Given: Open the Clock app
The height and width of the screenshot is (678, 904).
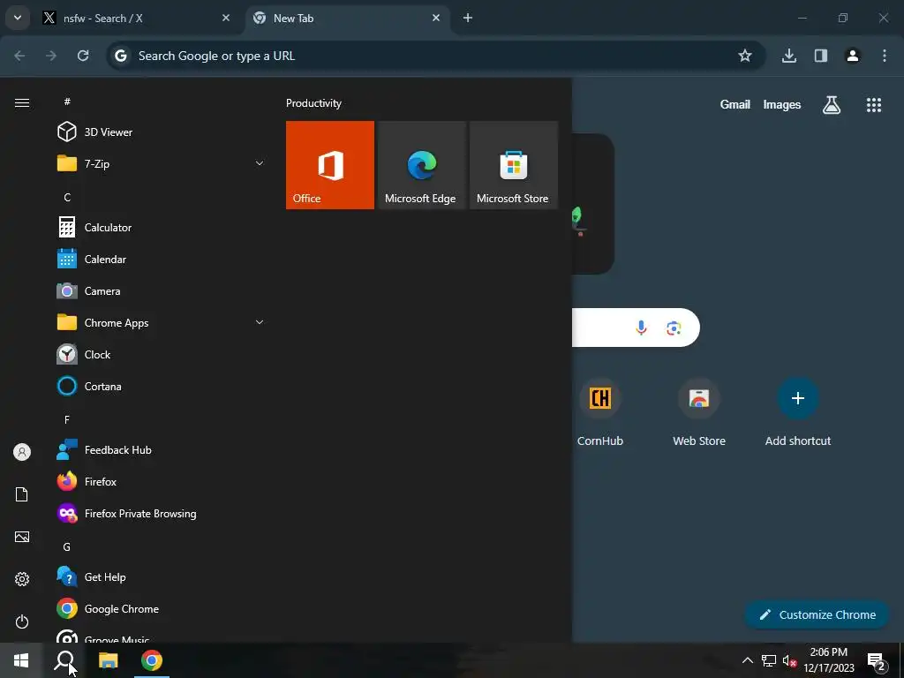Looking at the screenshot, I should (x=162, y=355).
